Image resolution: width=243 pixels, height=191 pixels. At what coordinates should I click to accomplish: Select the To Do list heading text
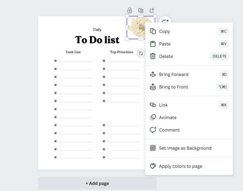[97, 40]
